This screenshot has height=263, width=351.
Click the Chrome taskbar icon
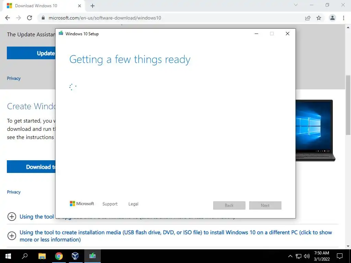tap(59, 256)
